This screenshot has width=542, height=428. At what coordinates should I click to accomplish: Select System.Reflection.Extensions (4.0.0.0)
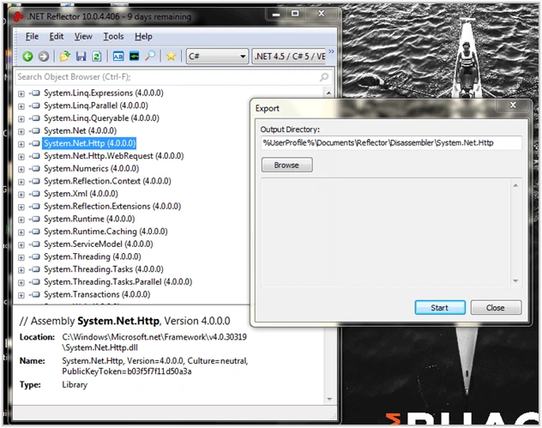point(112,207)
